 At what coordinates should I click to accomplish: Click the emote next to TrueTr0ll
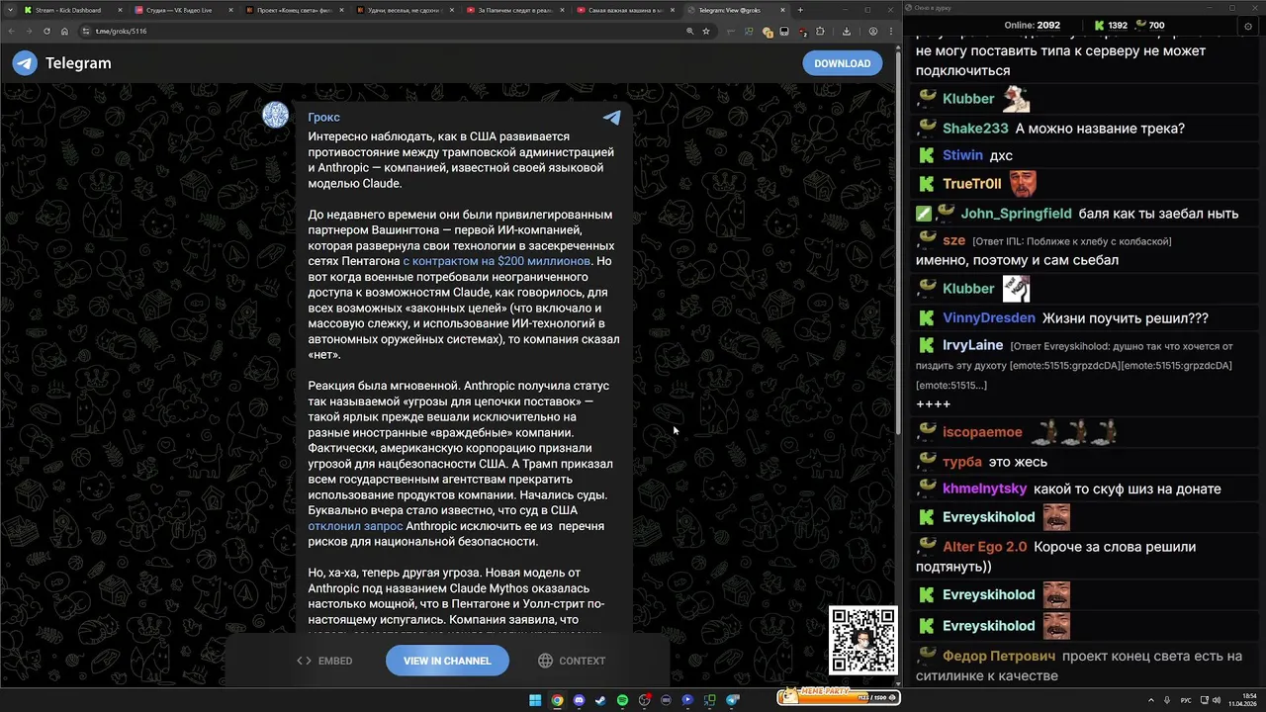1022,184
